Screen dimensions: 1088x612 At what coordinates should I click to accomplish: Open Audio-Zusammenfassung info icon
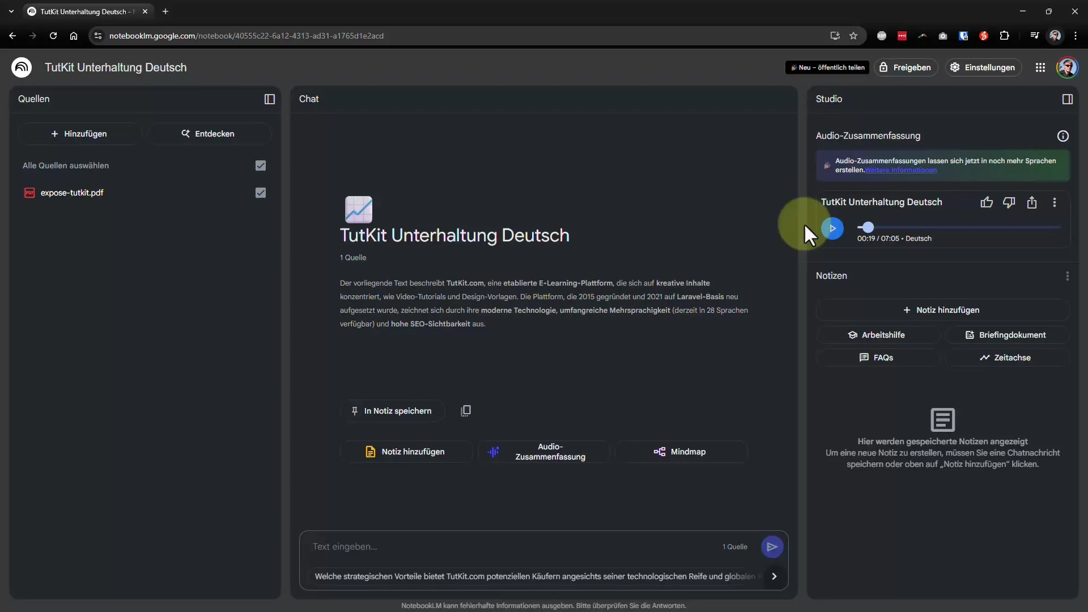pos(1063,136)
